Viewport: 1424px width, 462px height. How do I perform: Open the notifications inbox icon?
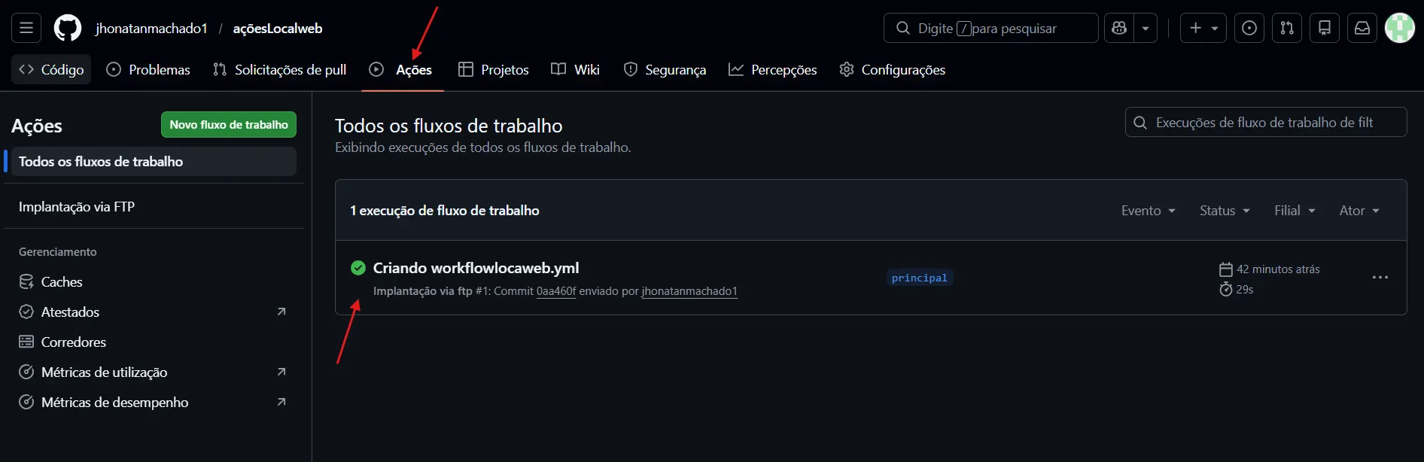click(1362, 29)
